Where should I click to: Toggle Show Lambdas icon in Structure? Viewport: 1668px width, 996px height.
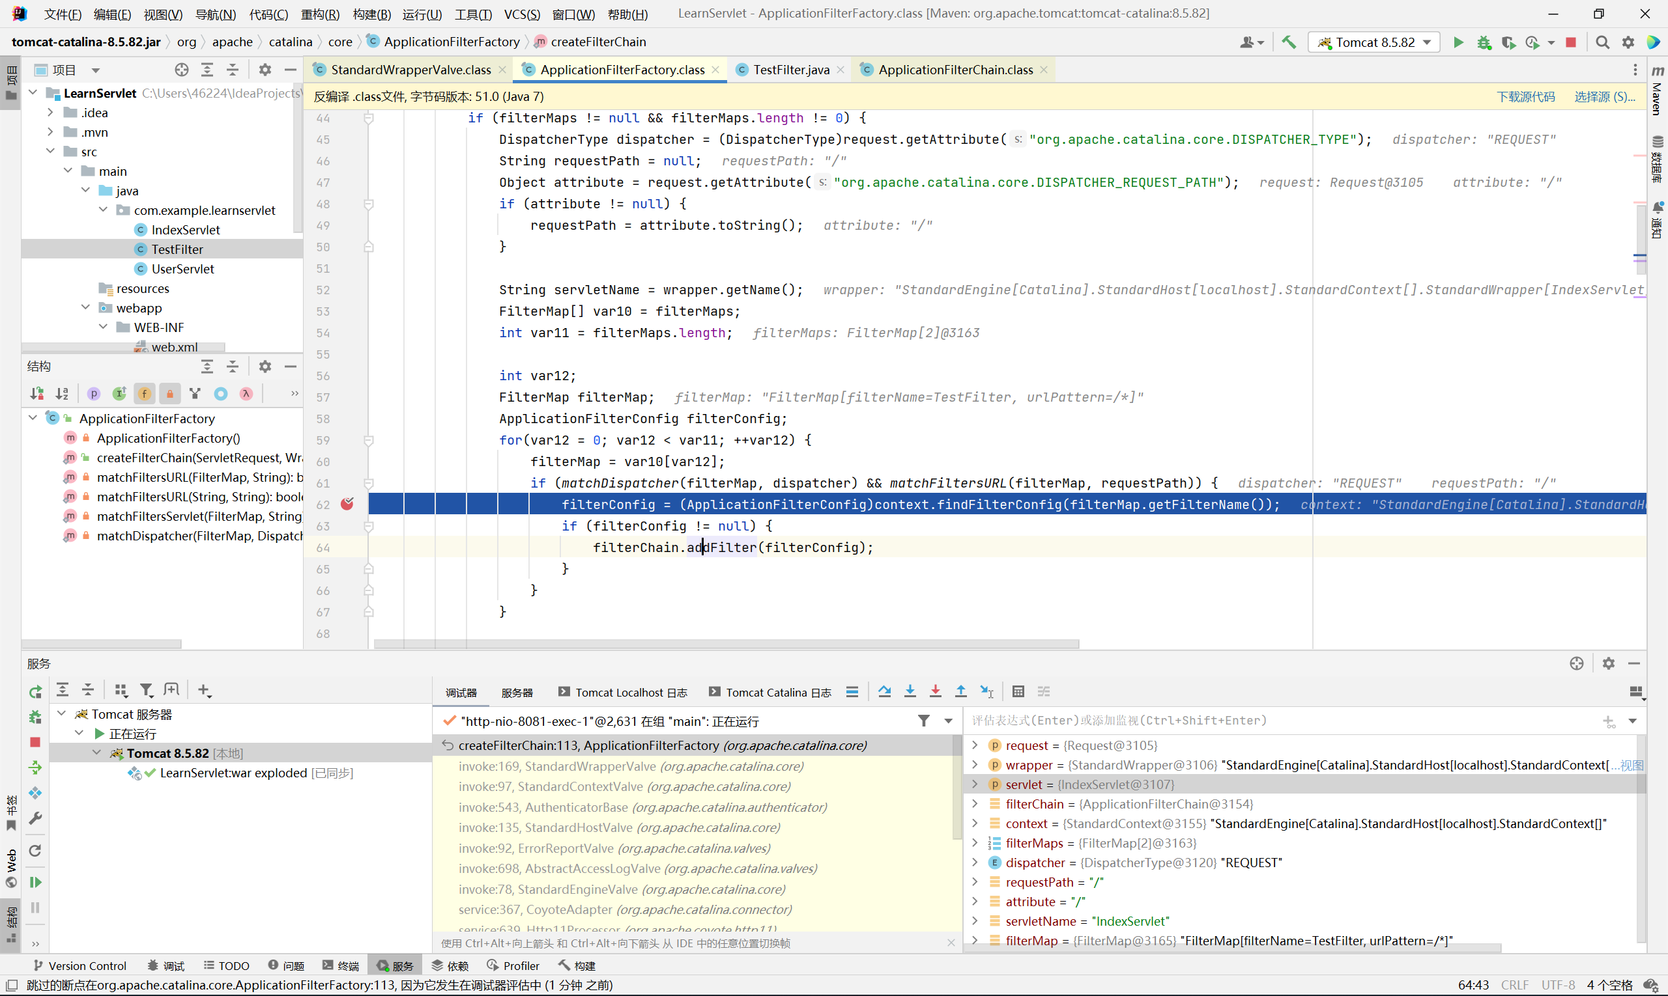(x=246, y=394)
